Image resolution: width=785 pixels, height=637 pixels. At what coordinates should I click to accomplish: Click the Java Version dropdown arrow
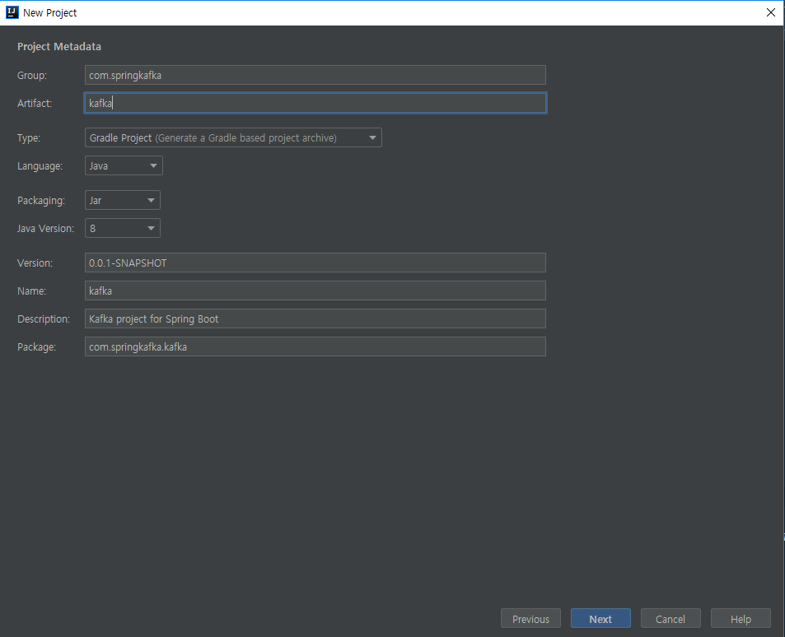[x=151, y=228]
